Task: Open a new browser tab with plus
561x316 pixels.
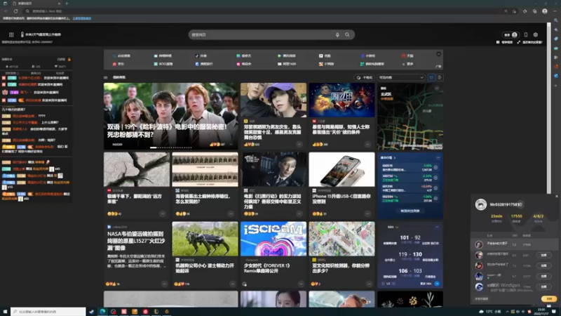Action: click(67, 4)
